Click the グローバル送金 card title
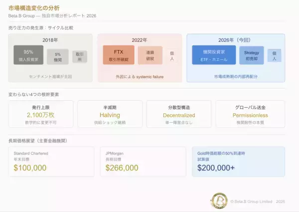The image size is (299, 212). point(250,107)
